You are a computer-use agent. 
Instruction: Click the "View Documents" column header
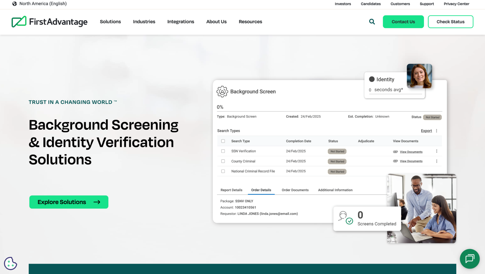click(x=405, y=141)
